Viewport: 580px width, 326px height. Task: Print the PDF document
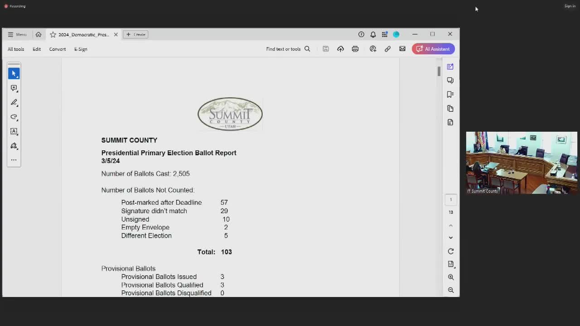(x=355, y=48)
